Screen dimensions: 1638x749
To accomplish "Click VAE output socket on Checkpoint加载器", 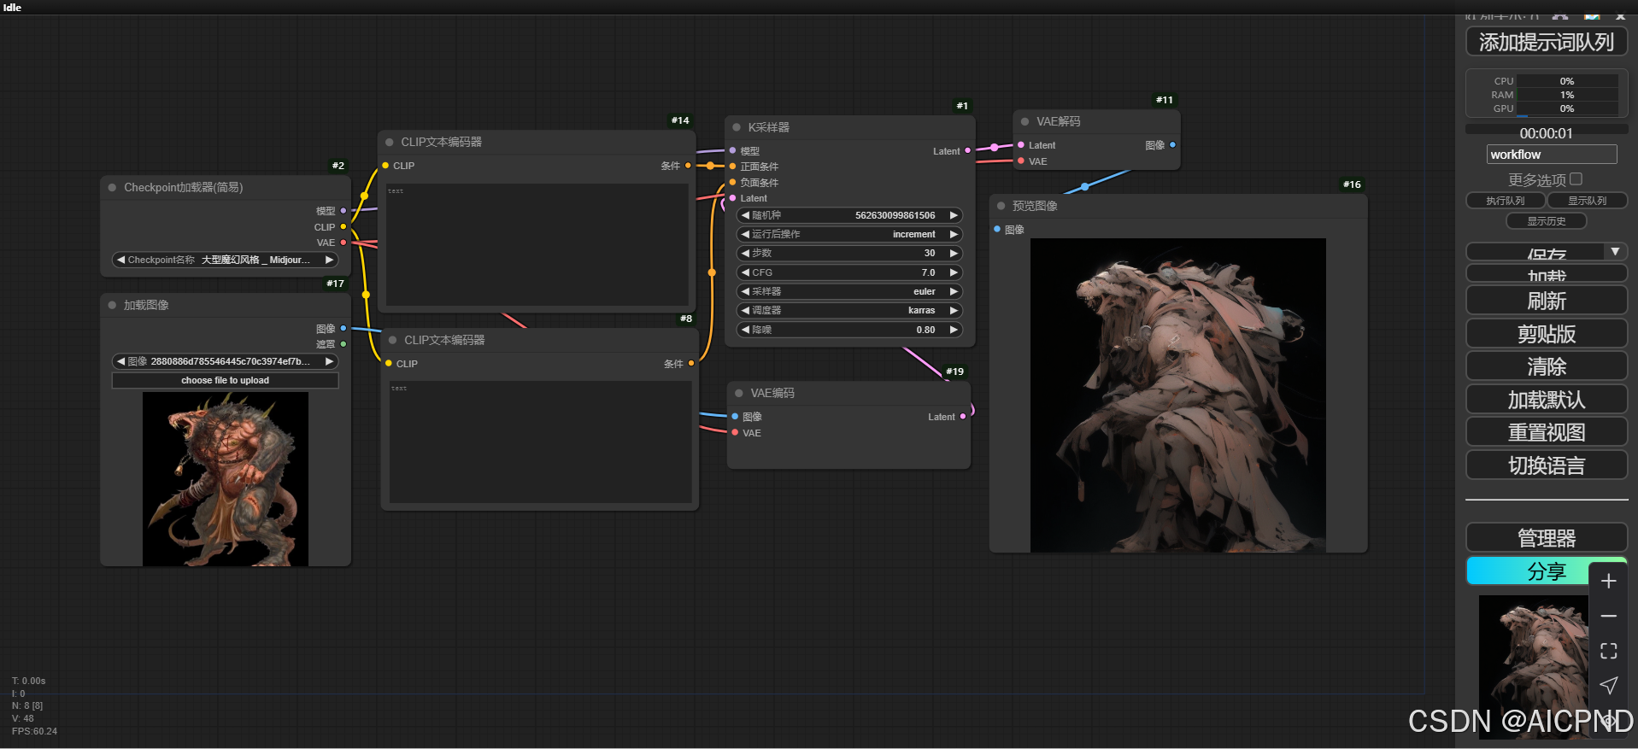I will (343, 243).
